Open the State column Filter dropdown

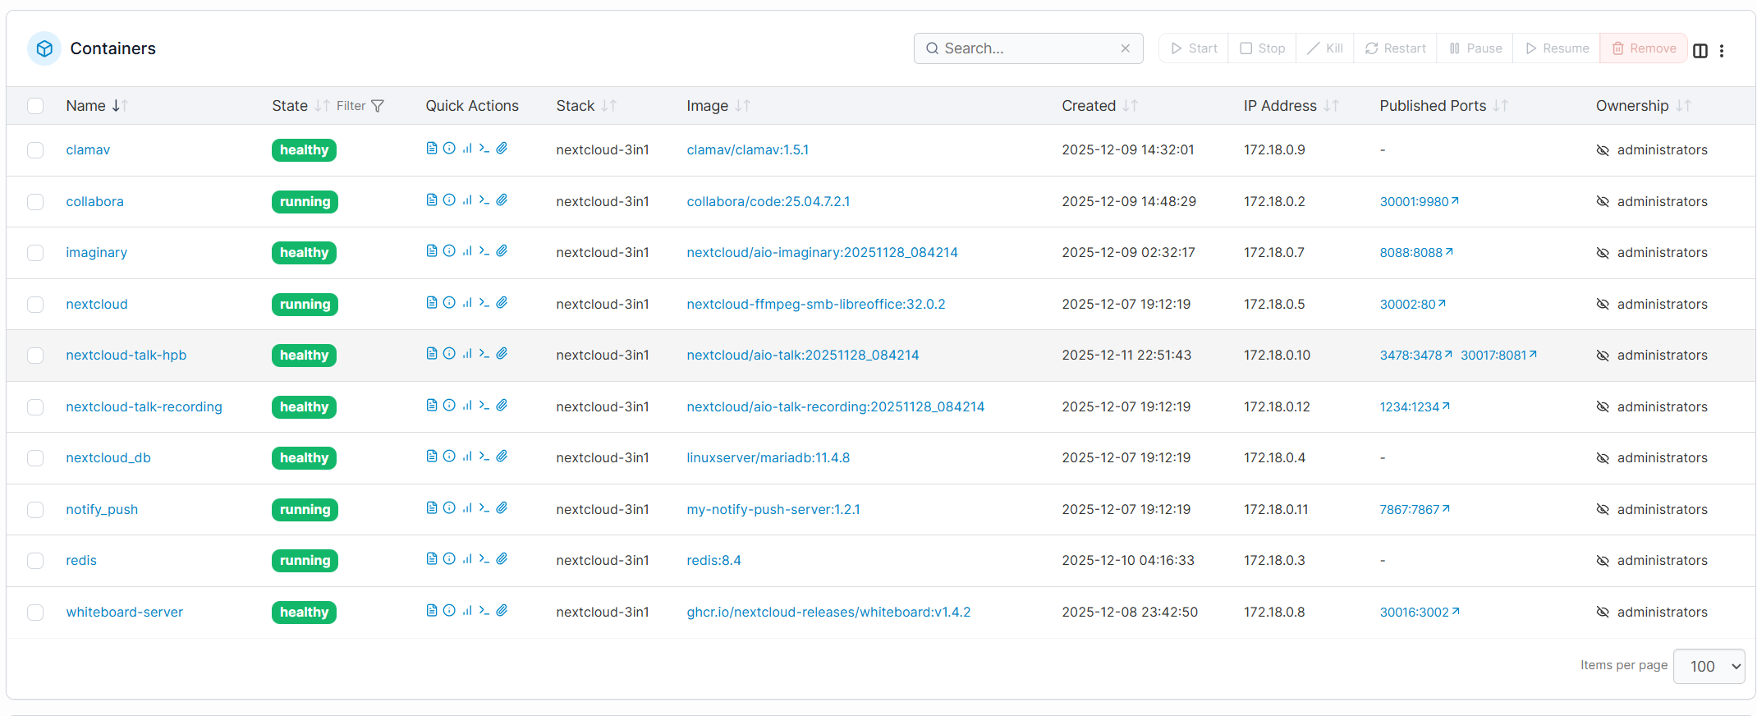(x=360, y=106)
